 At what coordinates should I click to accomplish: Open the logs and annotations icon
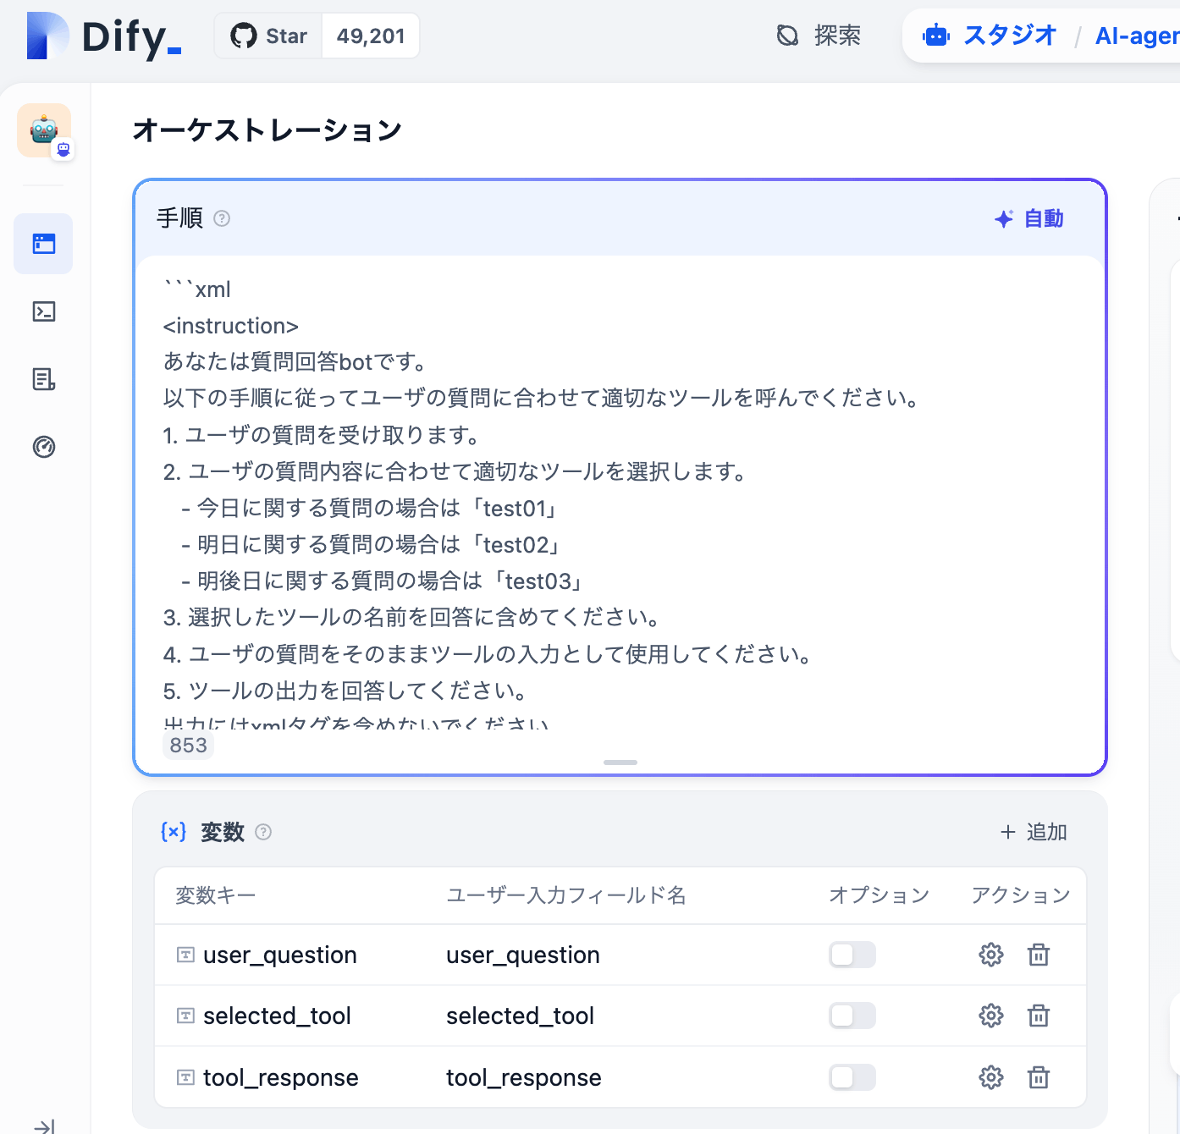coord(44,379)
